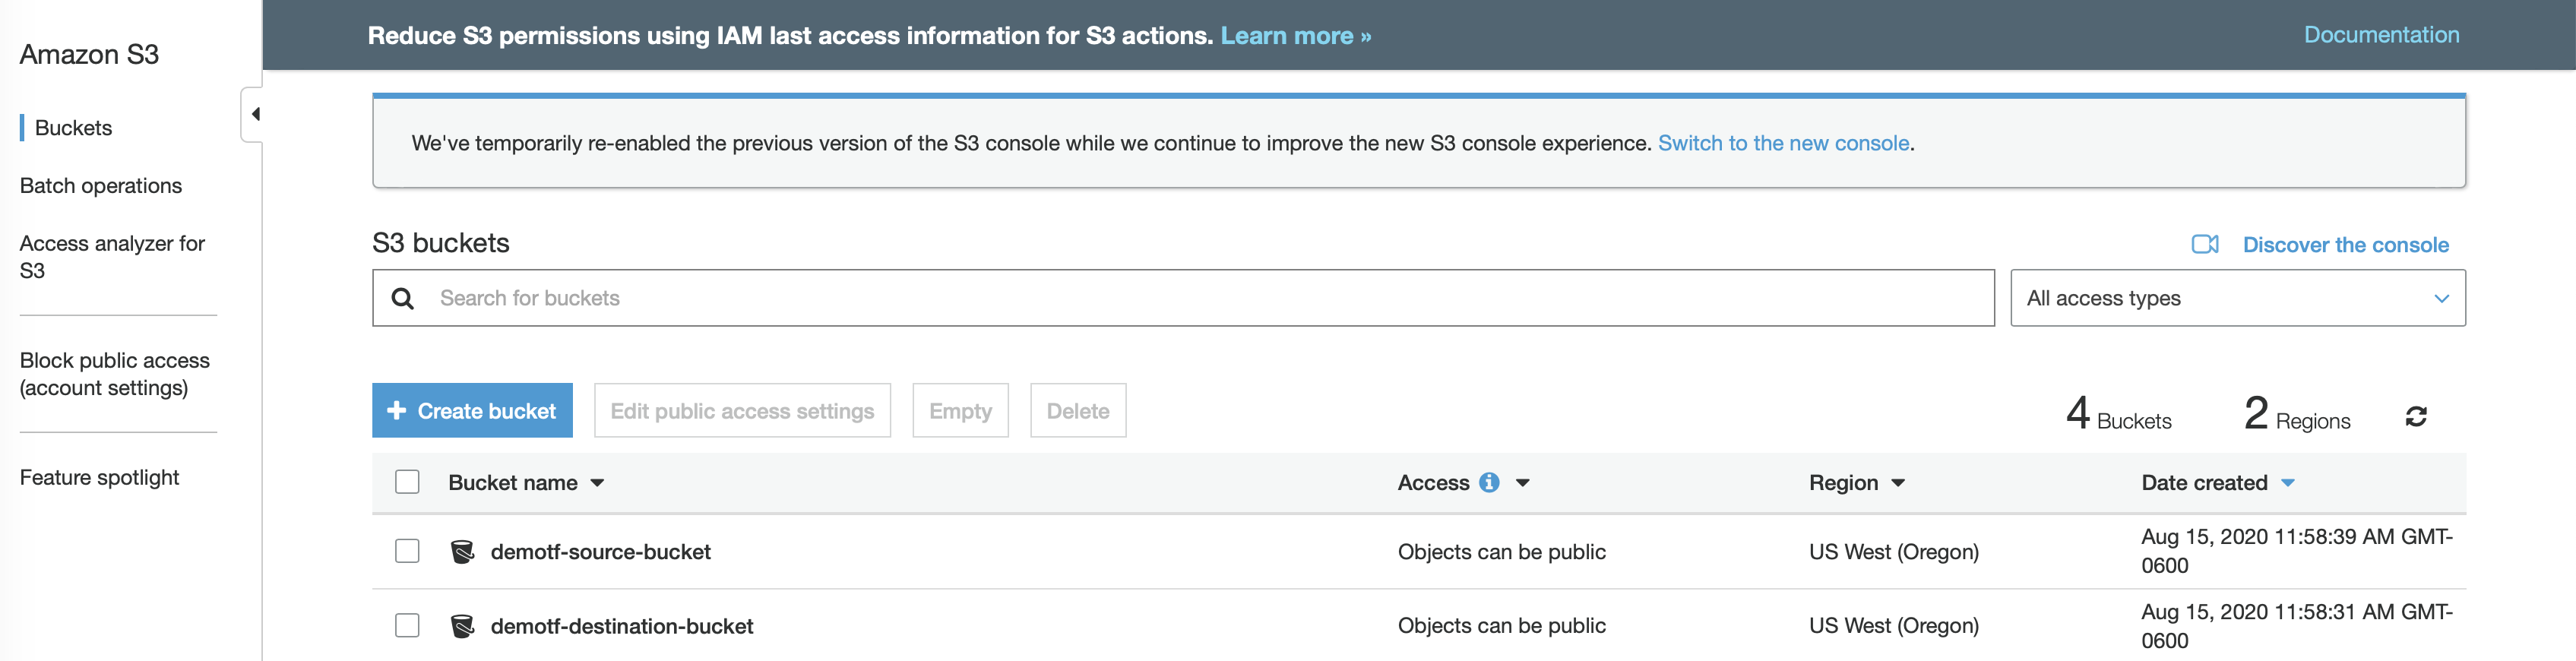Click the refresh buckets icon

coord(2415,416)
